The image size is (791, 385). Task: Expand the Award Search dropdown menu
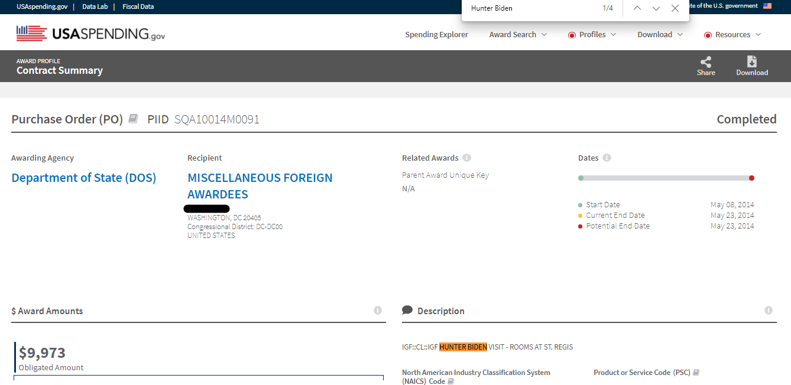pos(518,34)
